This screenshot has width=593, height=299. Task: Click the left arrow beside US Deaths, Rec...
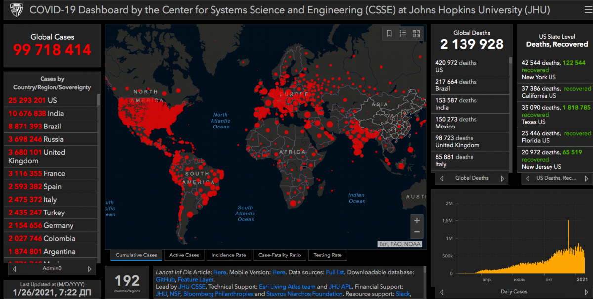click(x=527, y=178)
